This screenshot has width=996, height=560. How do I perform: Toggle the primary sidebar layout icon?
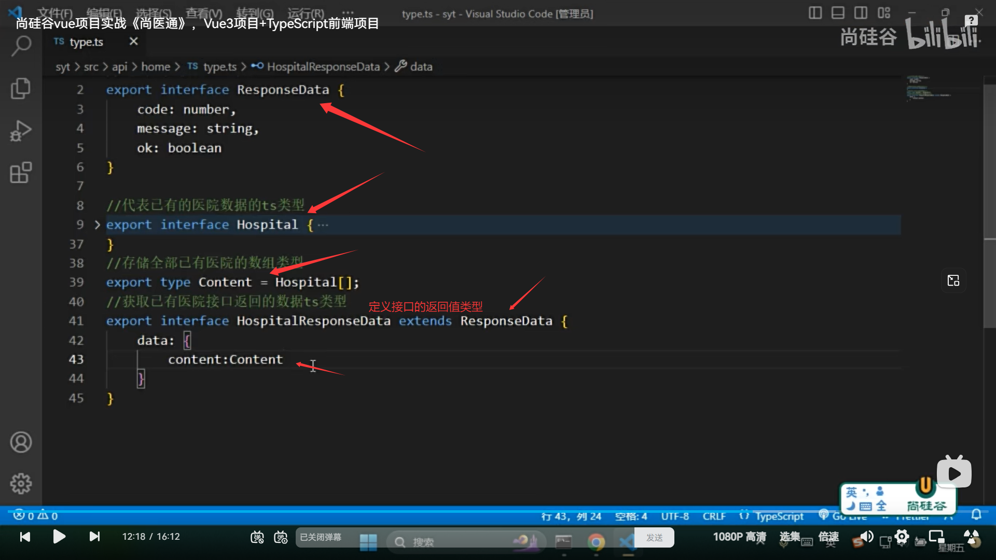[815, 13]
